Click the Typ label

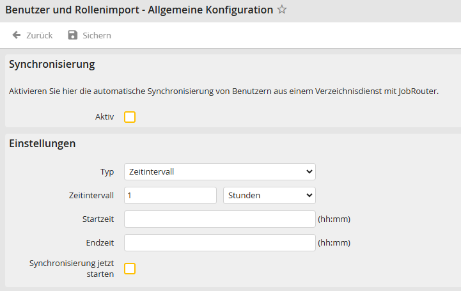pyautogui.click(x=107, y=172)
